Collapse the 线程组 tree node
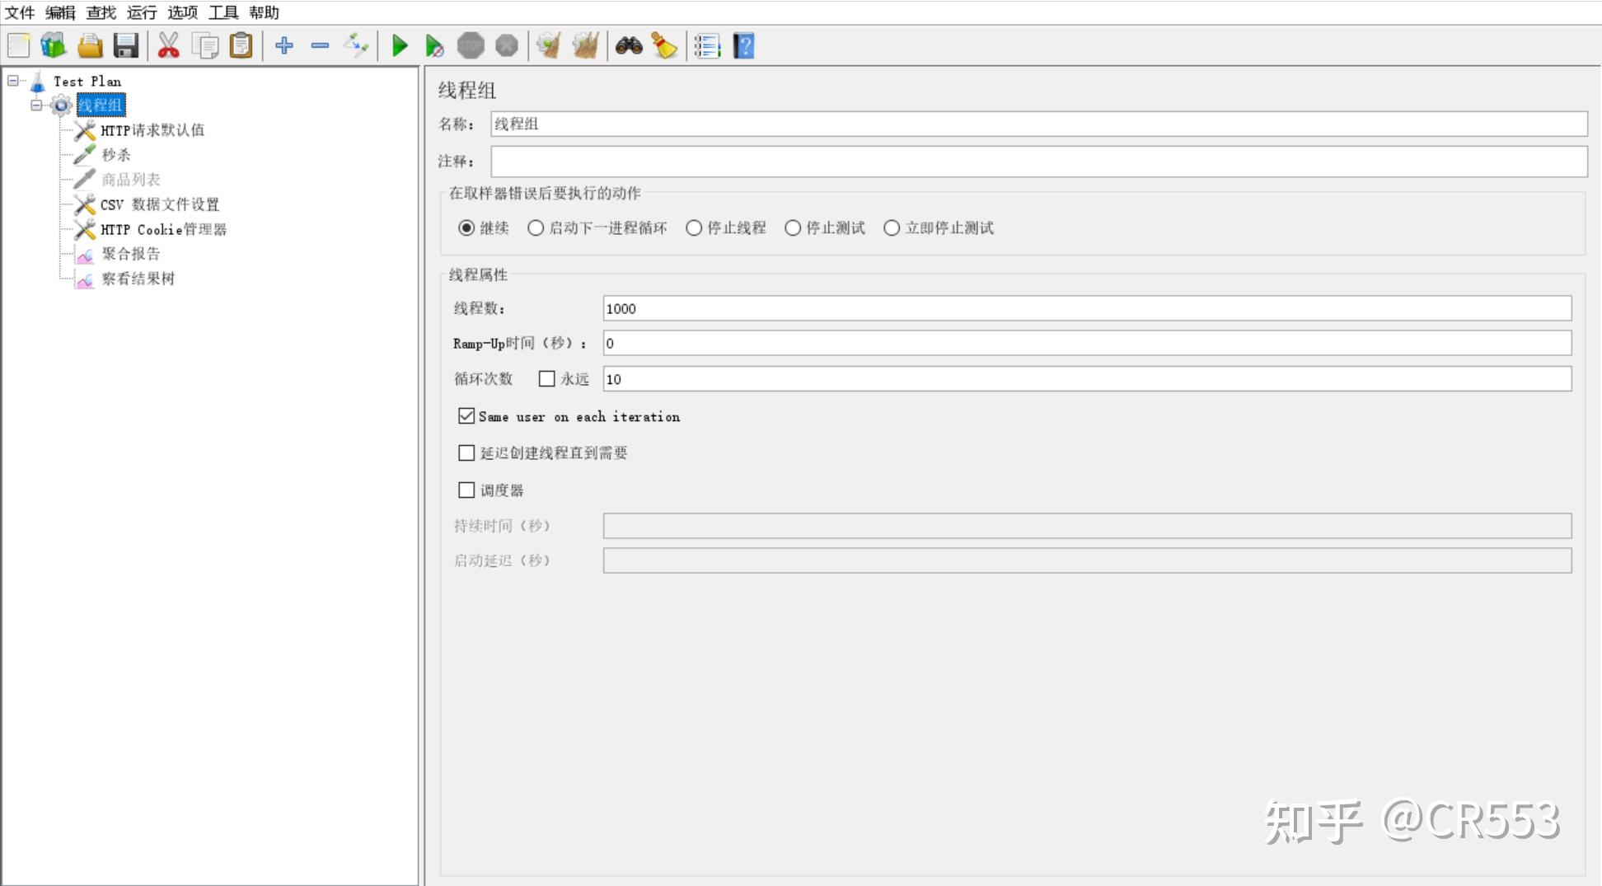Screen dimensions: 1602x886 coord(35,105)
